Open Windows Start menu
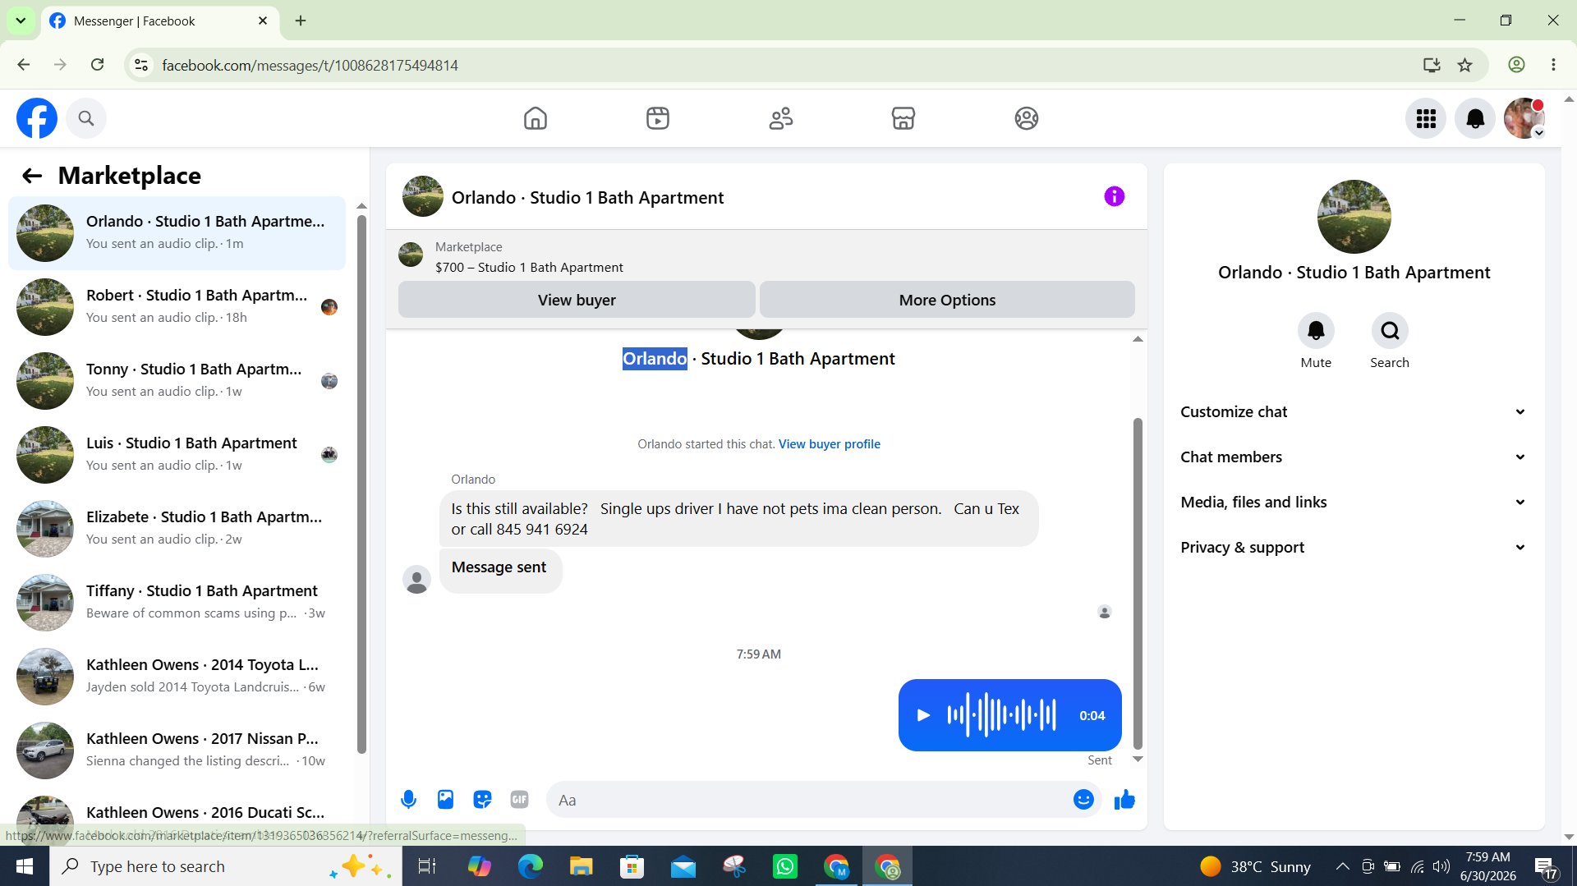 point(25,866)
